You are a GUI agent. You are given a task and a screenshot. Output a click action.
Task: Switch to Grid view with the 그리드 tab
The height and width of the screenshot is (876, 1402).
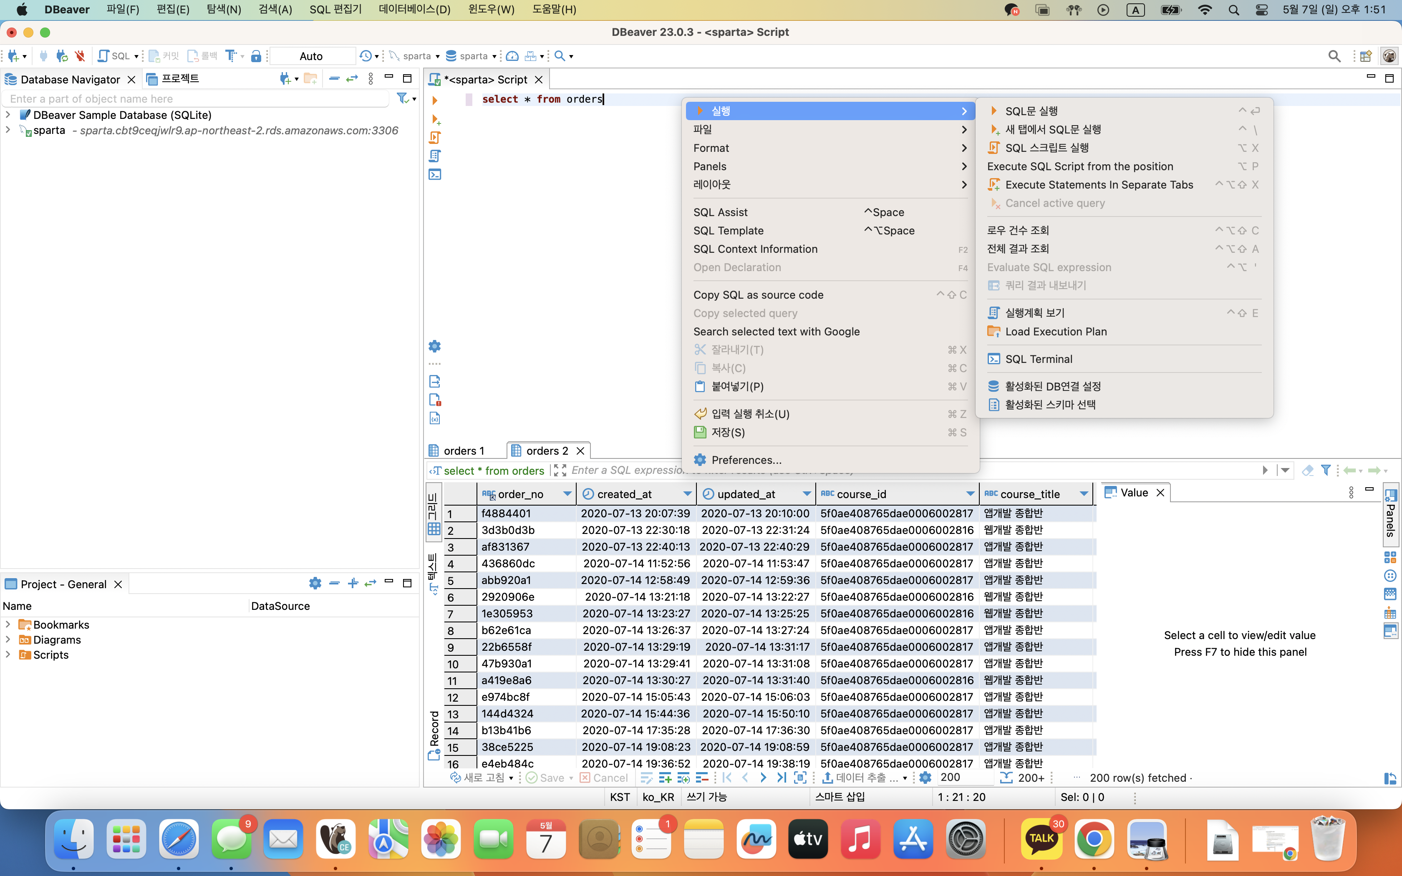tap(434, 513)
